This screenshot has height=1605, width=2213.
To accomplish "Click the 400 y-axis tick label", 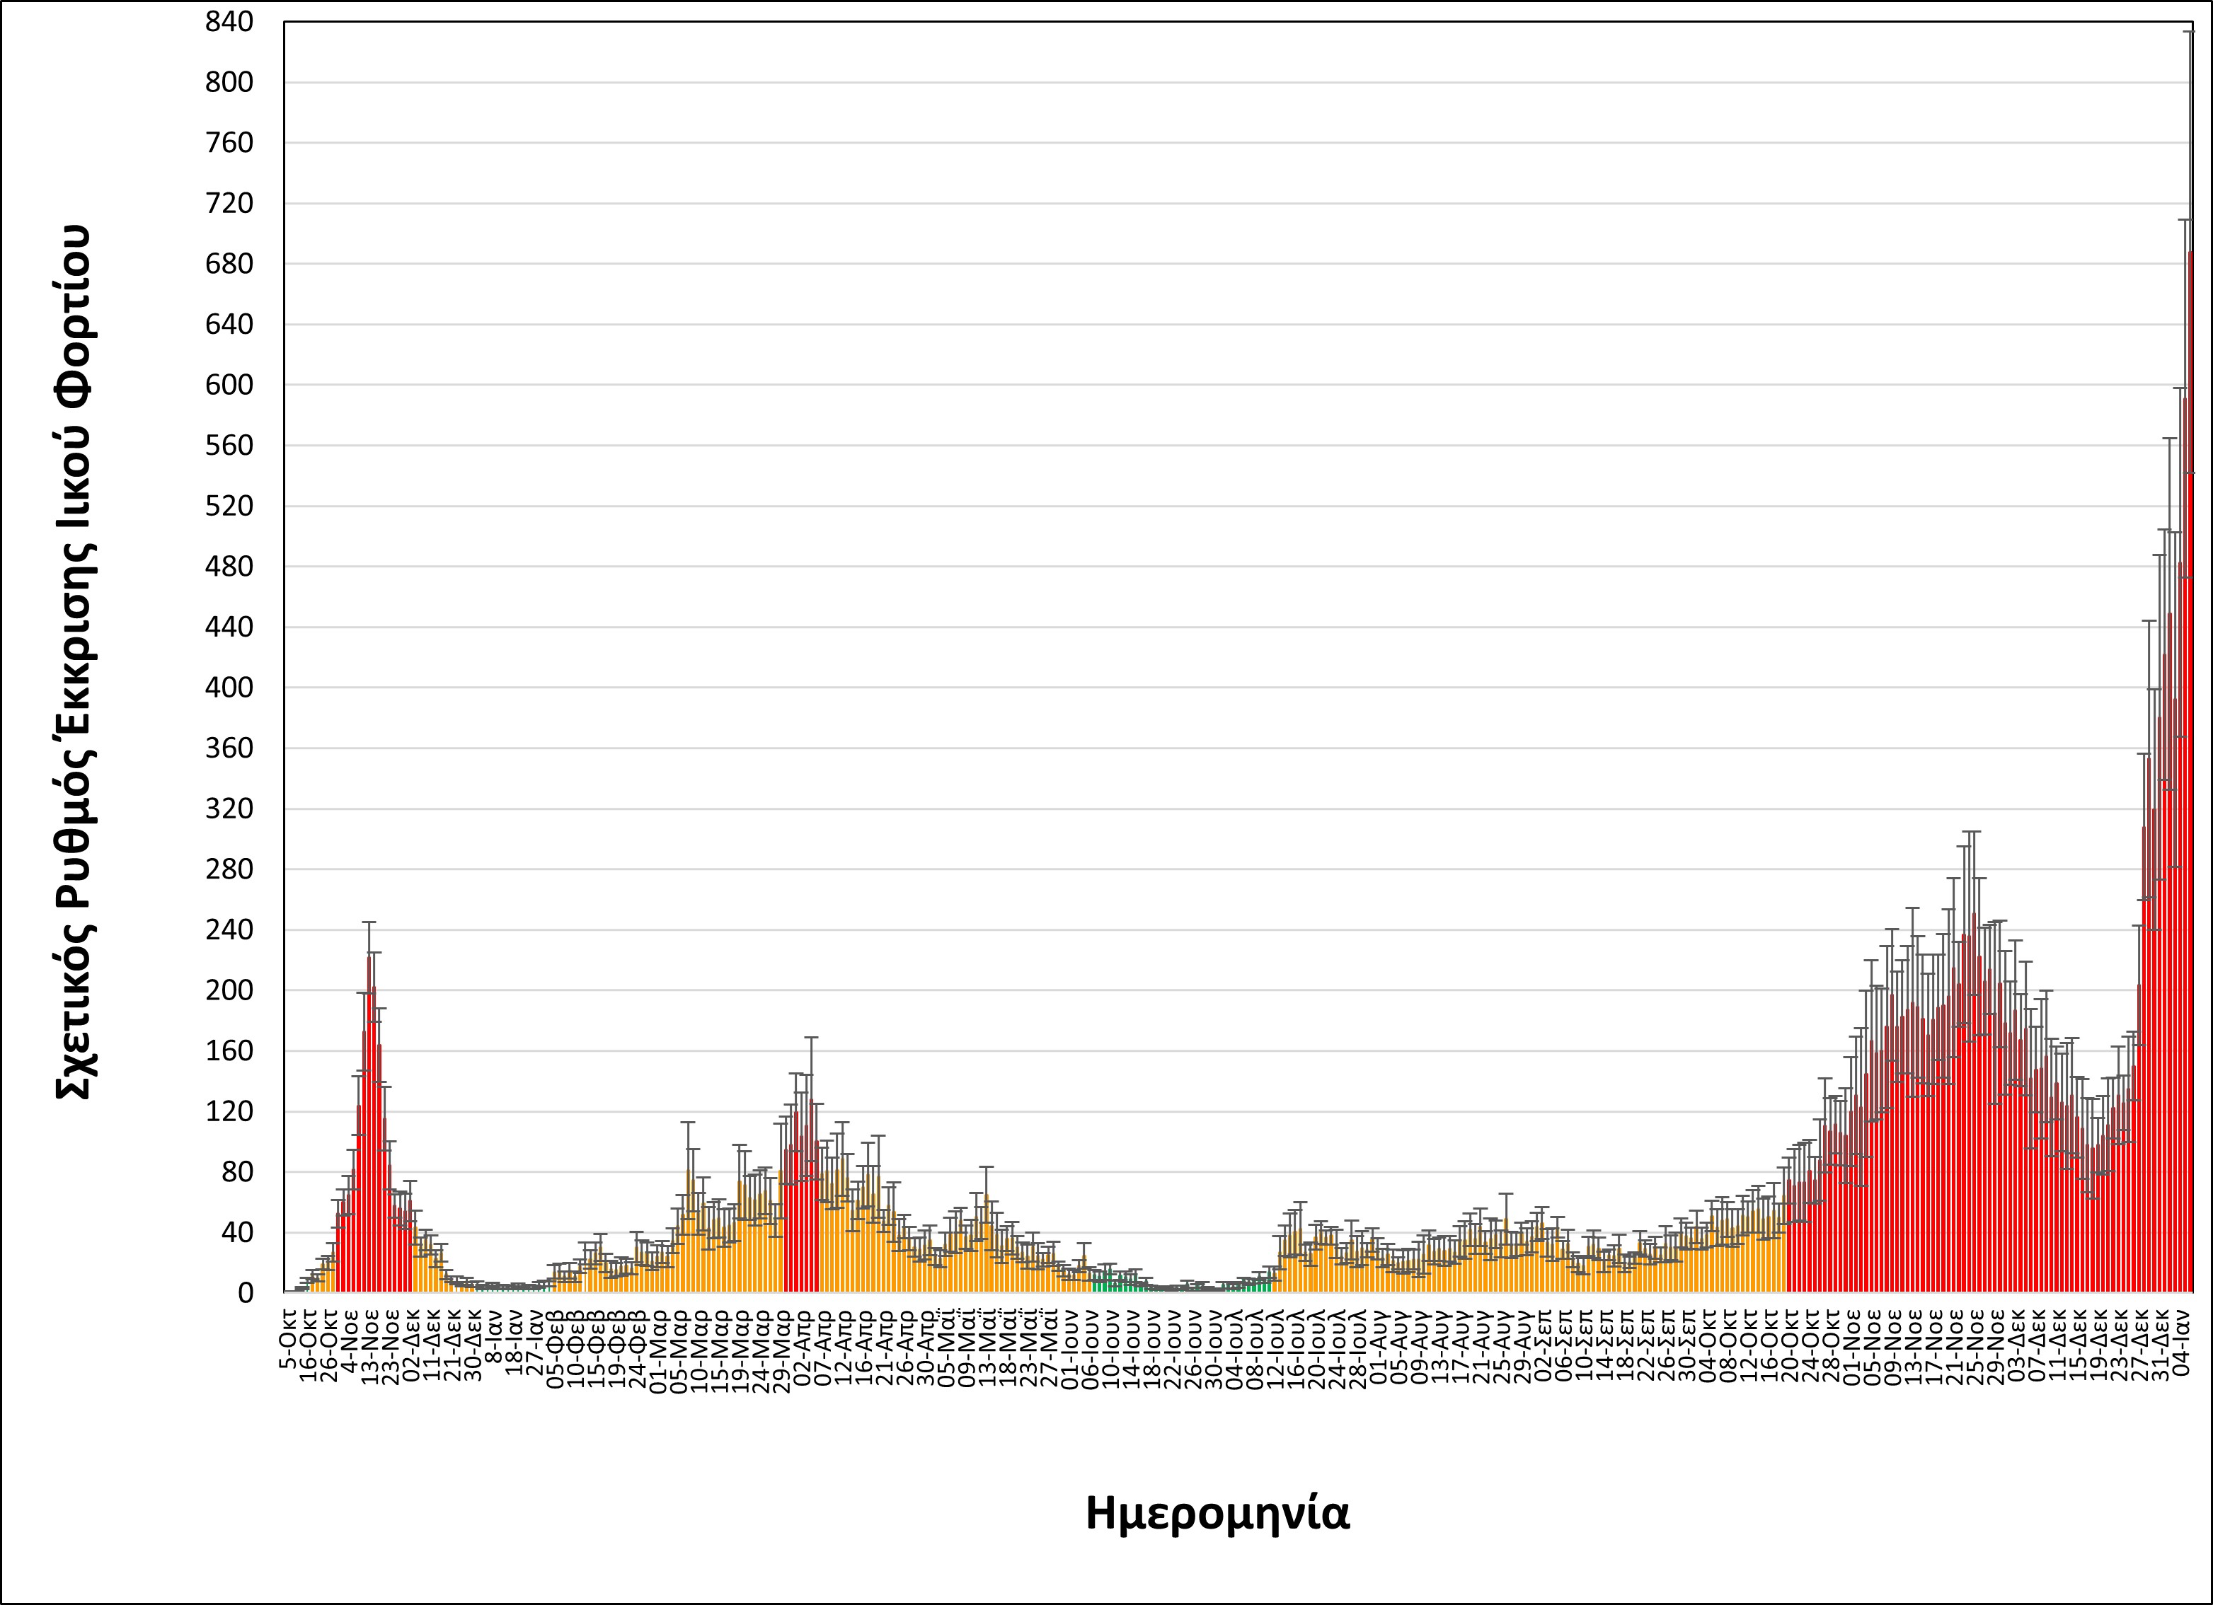I will 229,688.
